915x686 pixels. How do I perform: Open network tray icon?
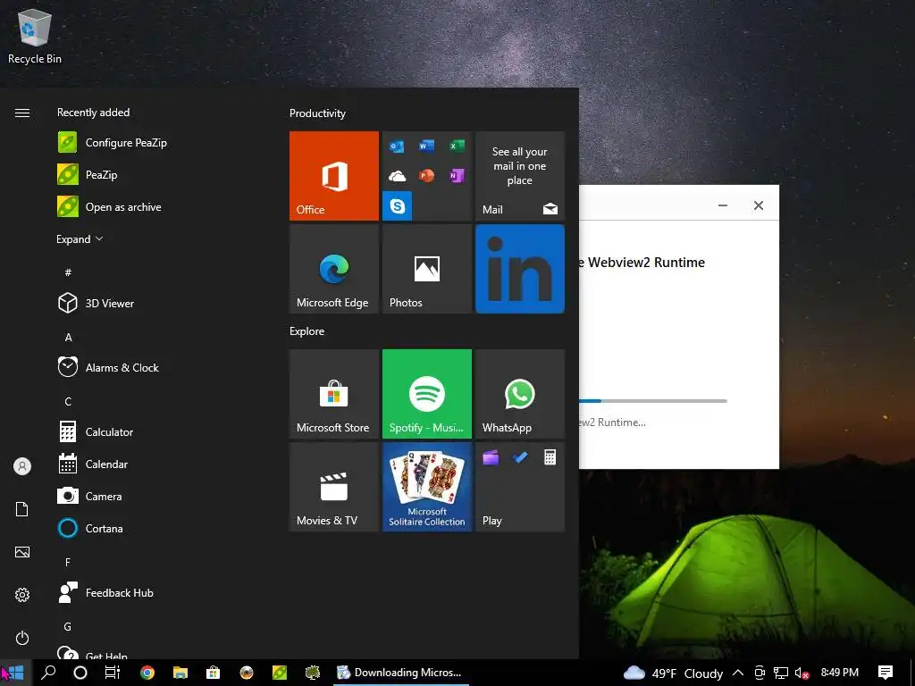coord(781,673)
